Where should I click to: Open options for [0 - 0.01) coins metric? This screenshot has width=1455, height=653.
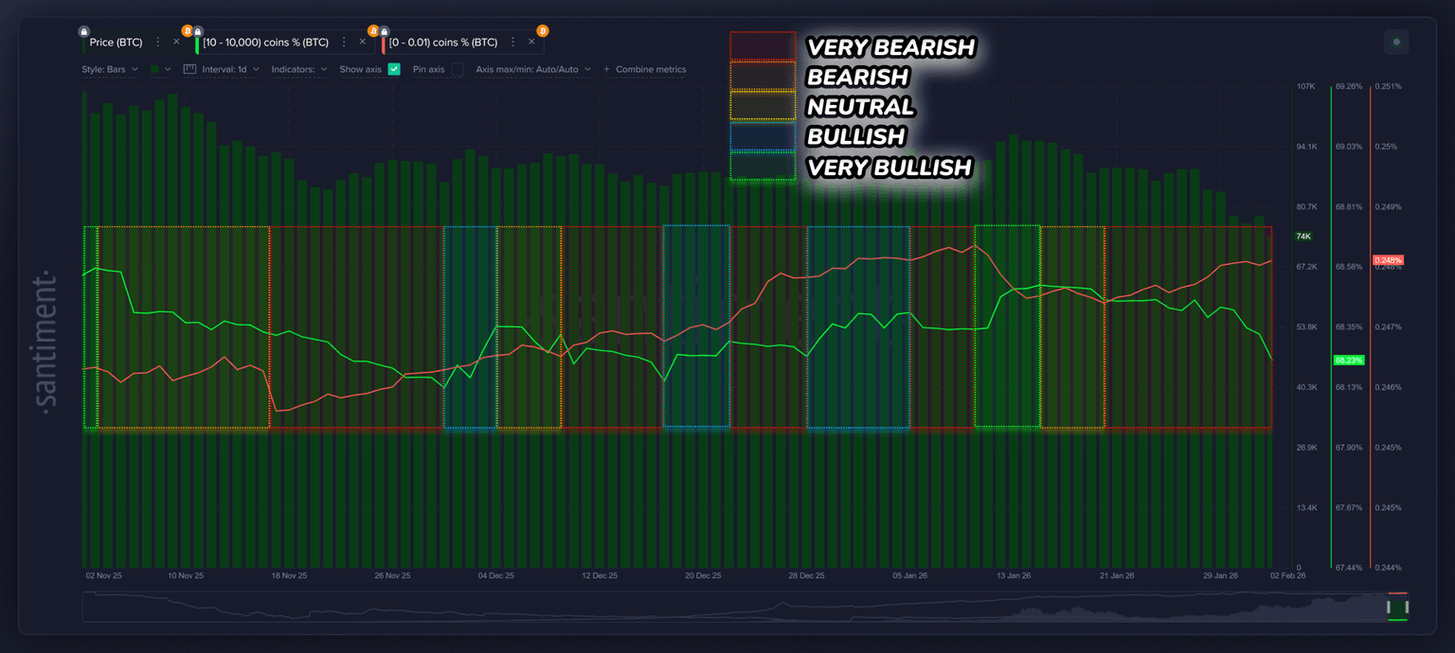point(513,42)
